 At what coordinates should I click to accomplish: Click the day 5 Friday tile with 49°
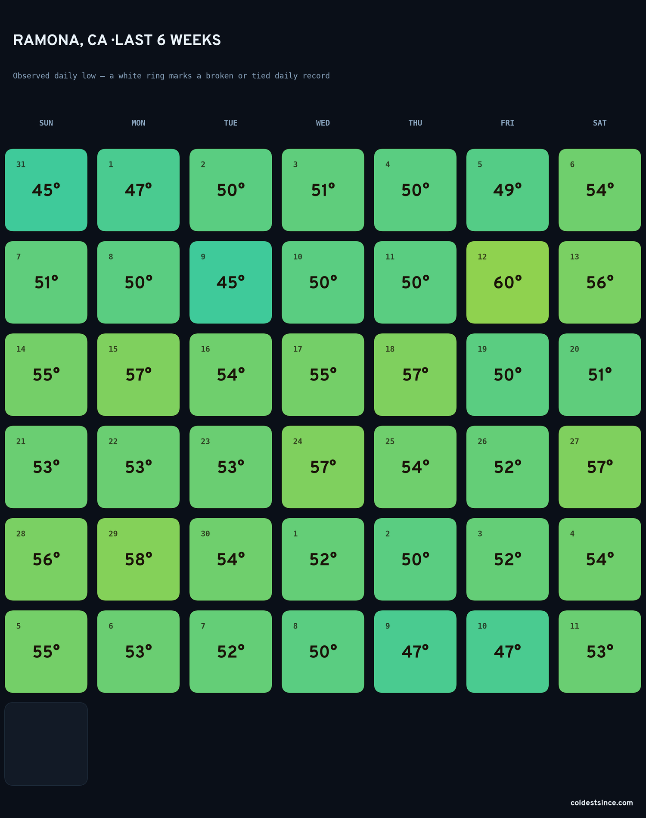pyautogui.click(x=507, y=190)
